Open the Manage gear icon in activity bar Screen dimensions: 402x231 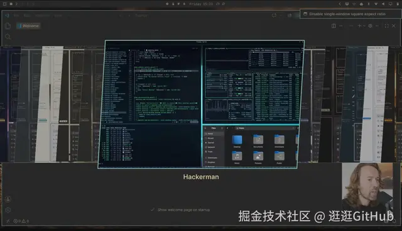point(8,210)
